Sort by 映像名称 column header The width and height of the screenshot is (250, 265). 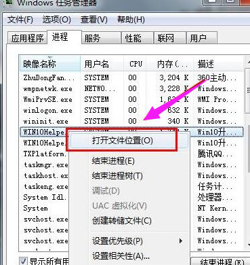coord(50,64)
